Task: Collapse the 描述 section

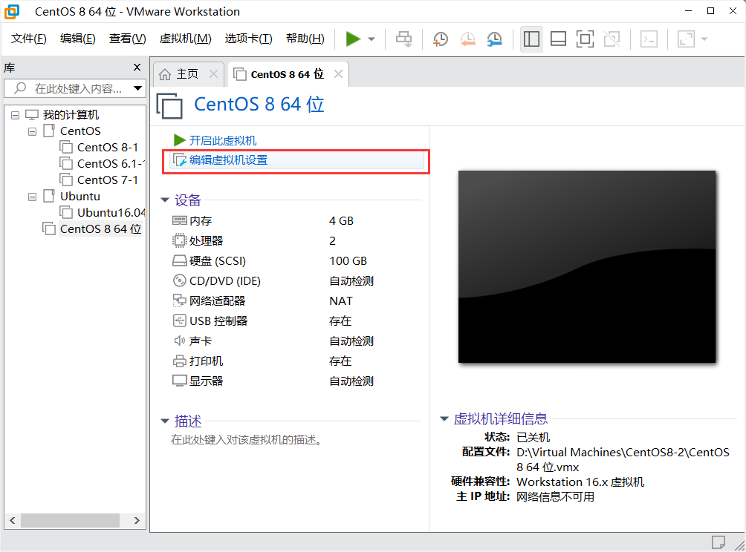Action: (x=165, y=421)
